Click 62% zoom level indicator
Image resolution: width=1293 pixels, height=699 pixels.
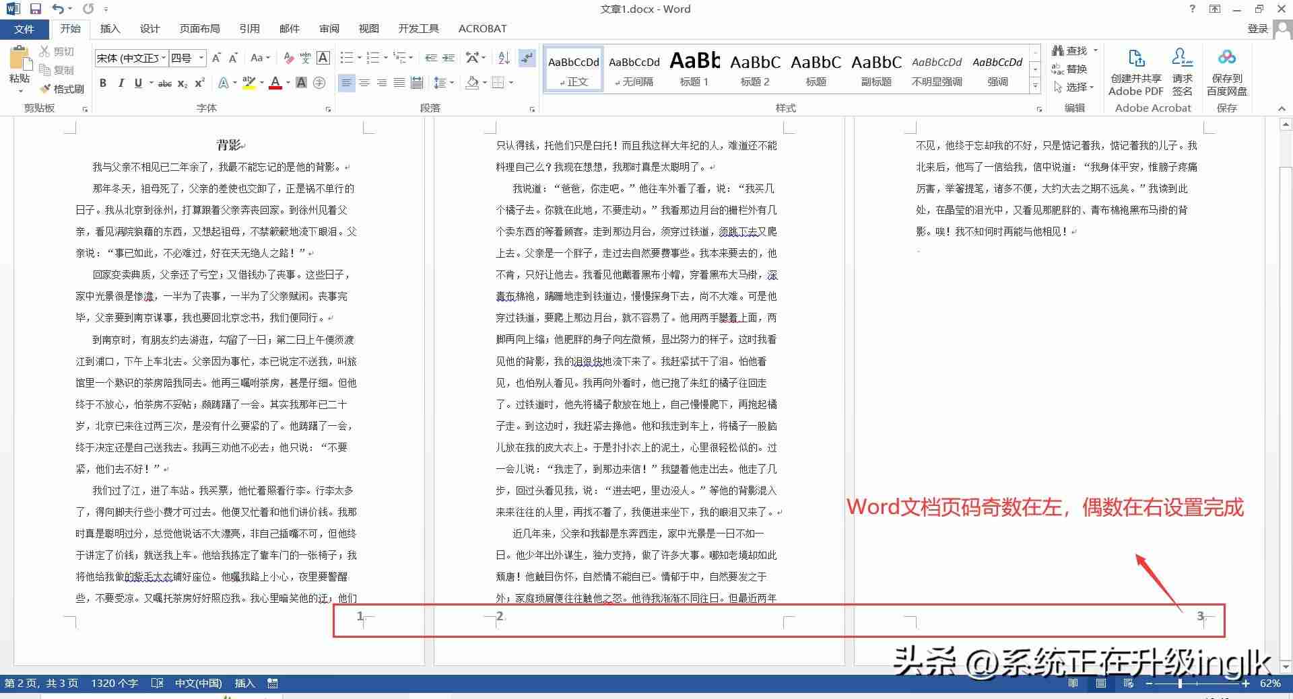pos(1270,684)
